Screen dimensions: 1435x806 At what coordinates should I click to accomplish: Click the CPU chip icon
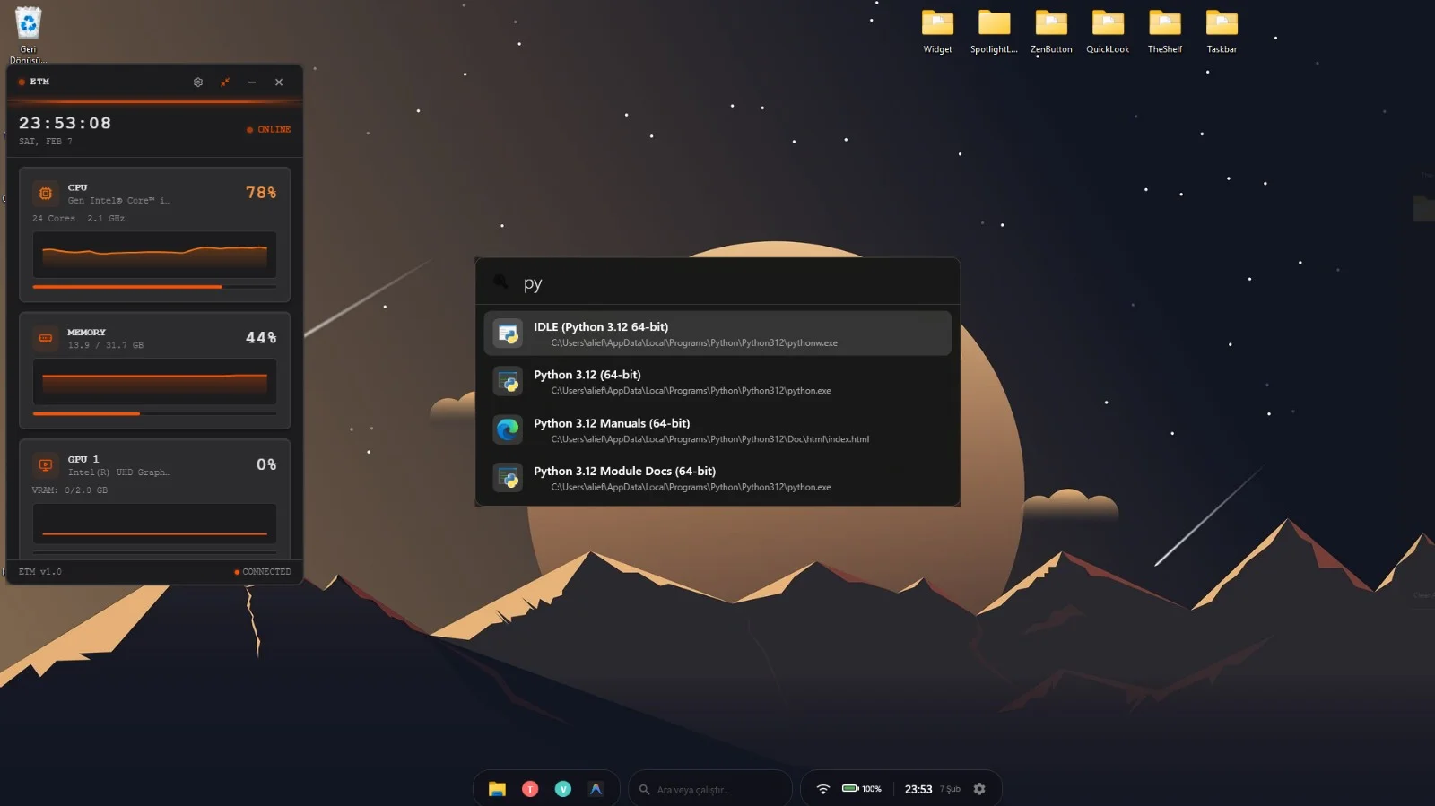pyautogui.click(x=46, y=194)
